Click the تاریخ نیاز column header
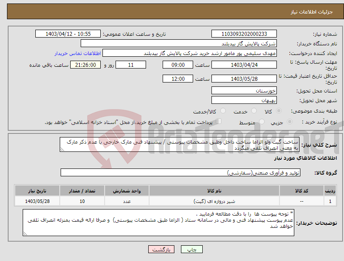The image size is (344, 261). (x=37, y=191)
